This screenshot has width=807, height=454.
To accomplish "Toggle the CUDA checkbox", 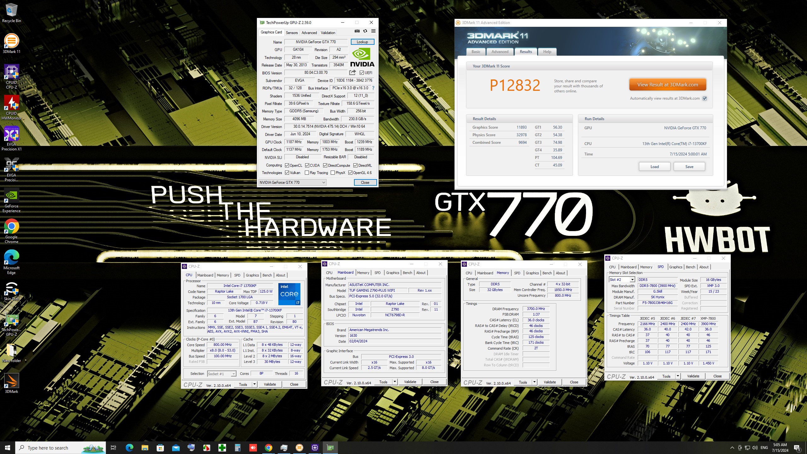I will 307,166.
